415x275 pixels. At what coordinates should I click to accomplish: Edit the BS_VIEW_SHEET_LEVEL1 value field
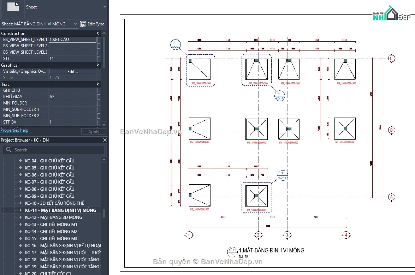[x=72, y=40]
